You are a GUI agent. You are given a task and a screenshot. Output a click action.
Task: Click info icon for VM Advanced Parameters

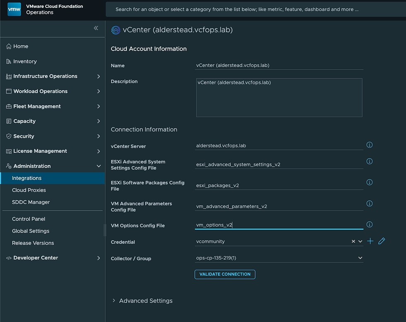coord(370,203)
